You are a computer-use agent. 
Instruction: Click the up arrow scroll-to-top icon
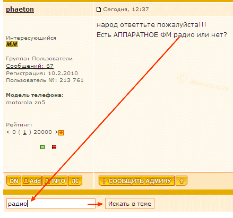click(x=182, y=181)
